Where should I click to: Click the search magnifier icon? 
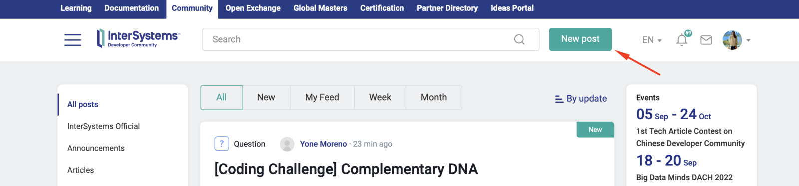[x=519, y=39]
